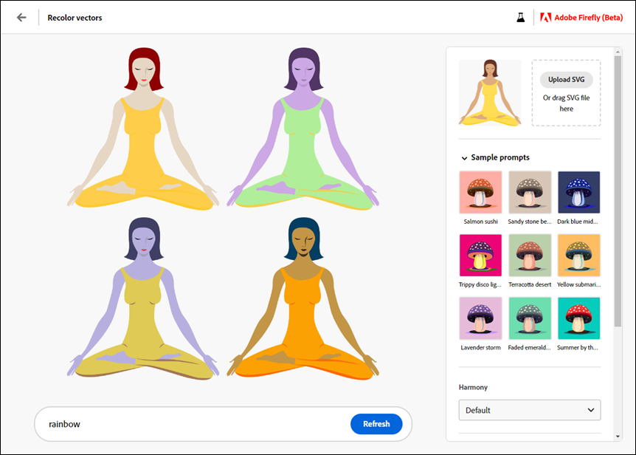Open the beaker labs icon
Image resolution: width=636 pixels, height=455 pixels.
click(520, 18)
